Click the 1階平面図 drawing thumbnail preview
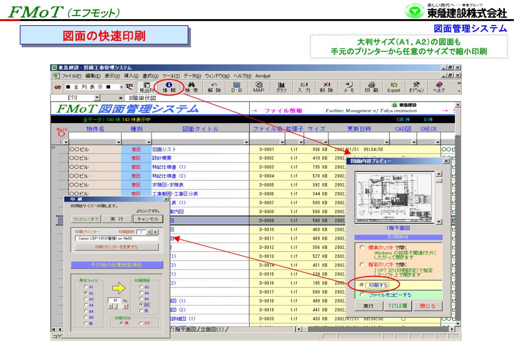The height and width of the screenshot is (356, 514). pyautogui.click(x=394, y=198)
